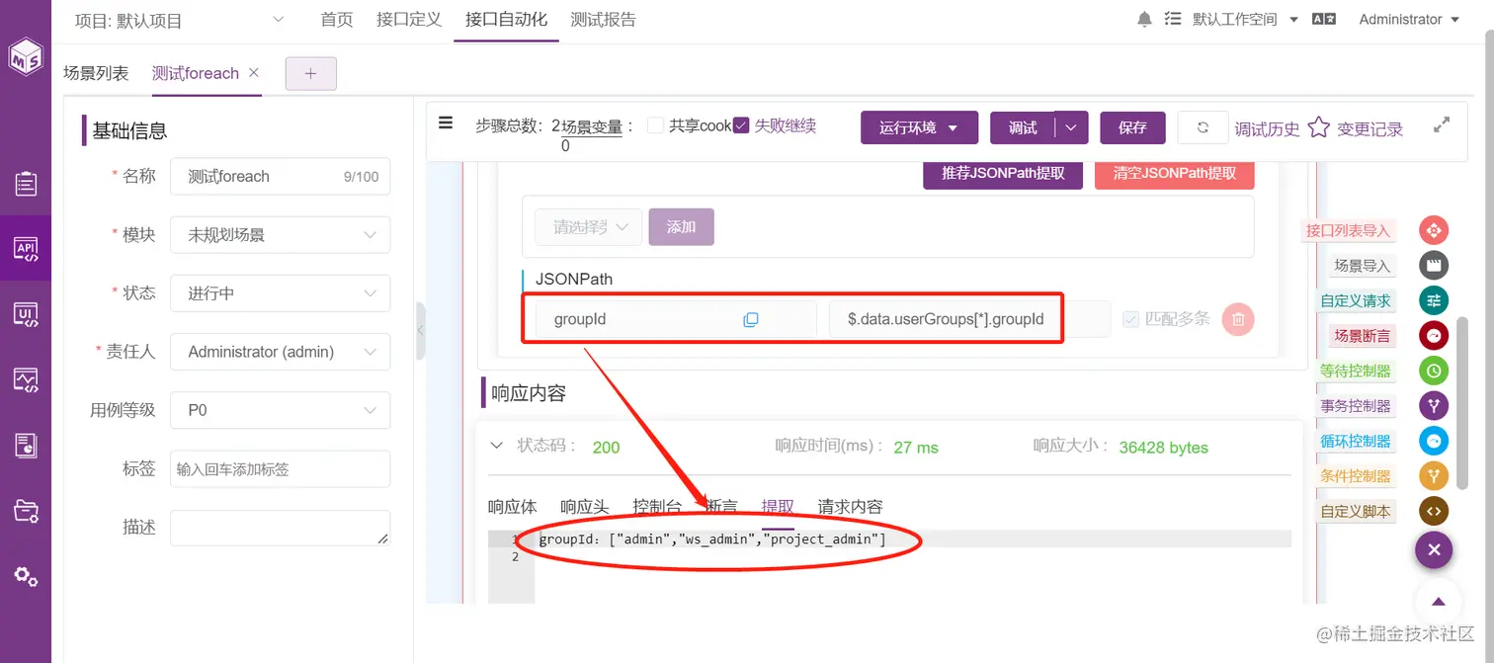Add a 自定义脚本 custom script step
Image resolution: width=1494 pixels, height=663 pixels.
click(1434, 511)
